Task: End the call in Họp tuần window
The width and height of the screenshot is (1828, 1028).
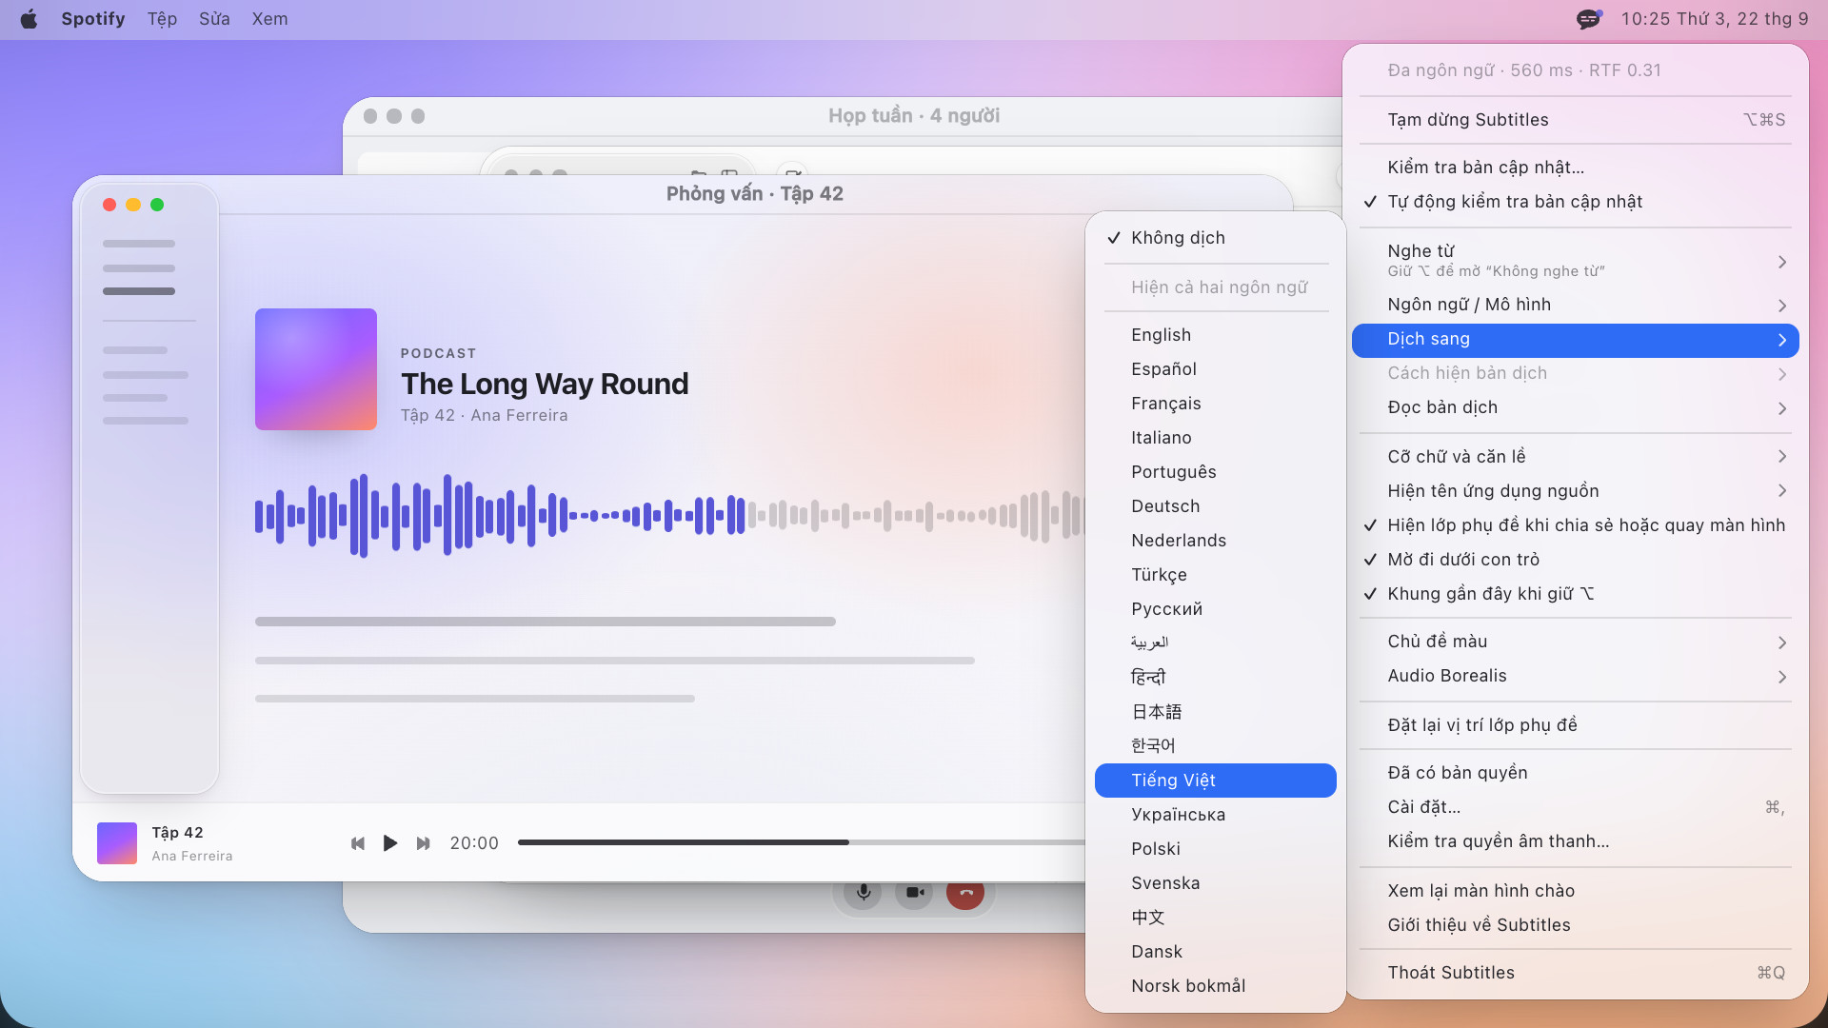Action: point(965,893)
